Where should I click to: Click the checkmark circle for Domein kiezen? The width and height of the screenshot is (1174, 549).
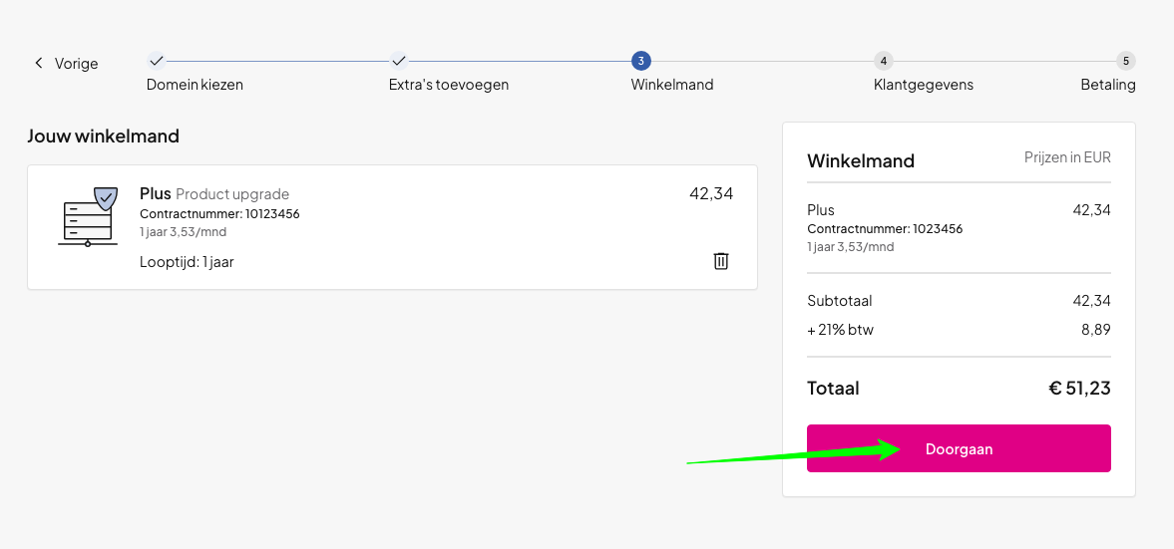pos(156,61)
